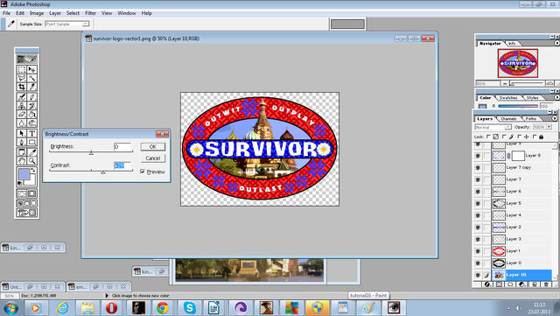
Task: Enable lock transparent pixels checkbox
Action: tap(488, 137)
